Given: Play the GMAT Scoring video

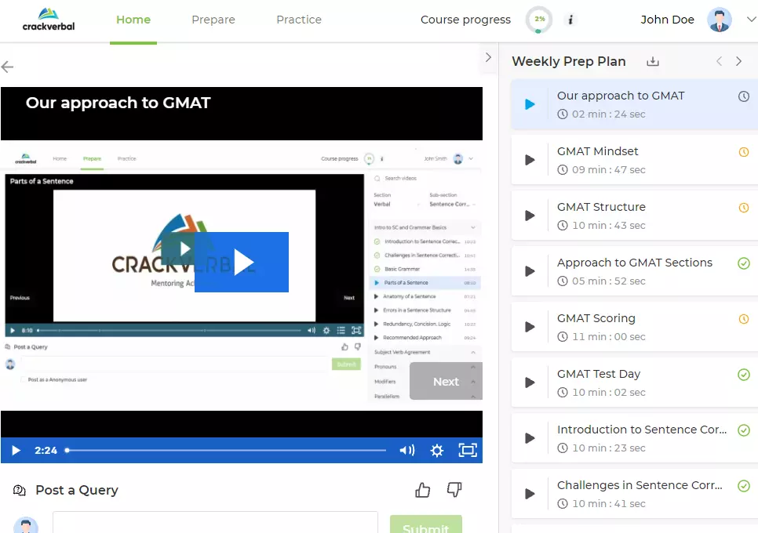Looking at the screenshot, I should click(530, 327).
